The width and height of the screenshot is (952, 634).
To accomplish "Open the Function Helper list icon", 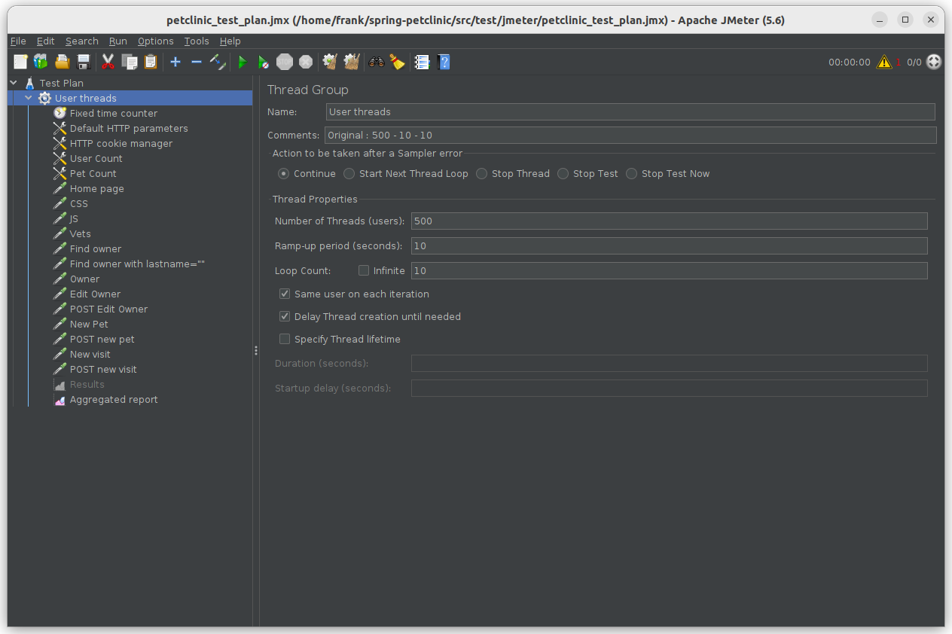I will pyautogui.click(x=423, y=62).
